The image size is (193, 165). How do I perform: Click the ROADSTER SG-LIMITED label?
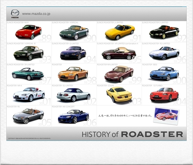(62, 85)
